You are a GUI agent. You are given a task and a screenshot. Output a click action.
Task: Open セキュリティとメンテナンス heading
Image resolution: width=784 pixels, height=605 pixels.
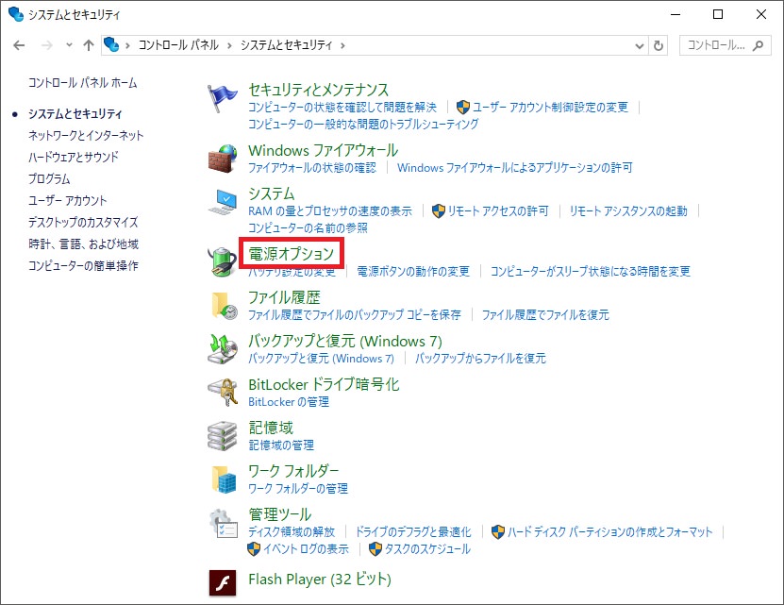319,90
